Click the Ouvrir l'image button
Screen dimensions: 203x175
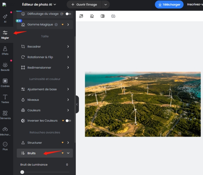coord(84,5)
